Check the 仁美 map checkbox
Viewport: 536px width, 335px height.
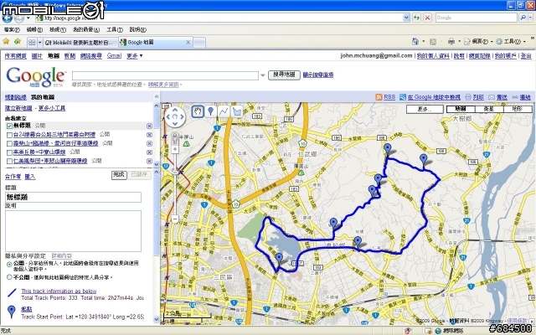click(x=9, y=162)
